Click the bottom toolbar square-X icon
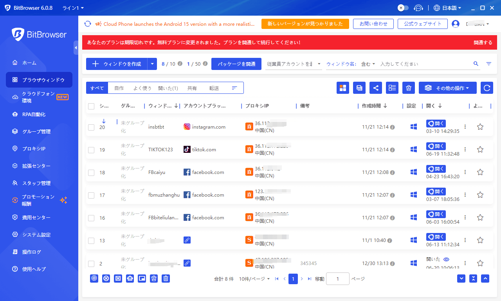 (x=118, y=278)
